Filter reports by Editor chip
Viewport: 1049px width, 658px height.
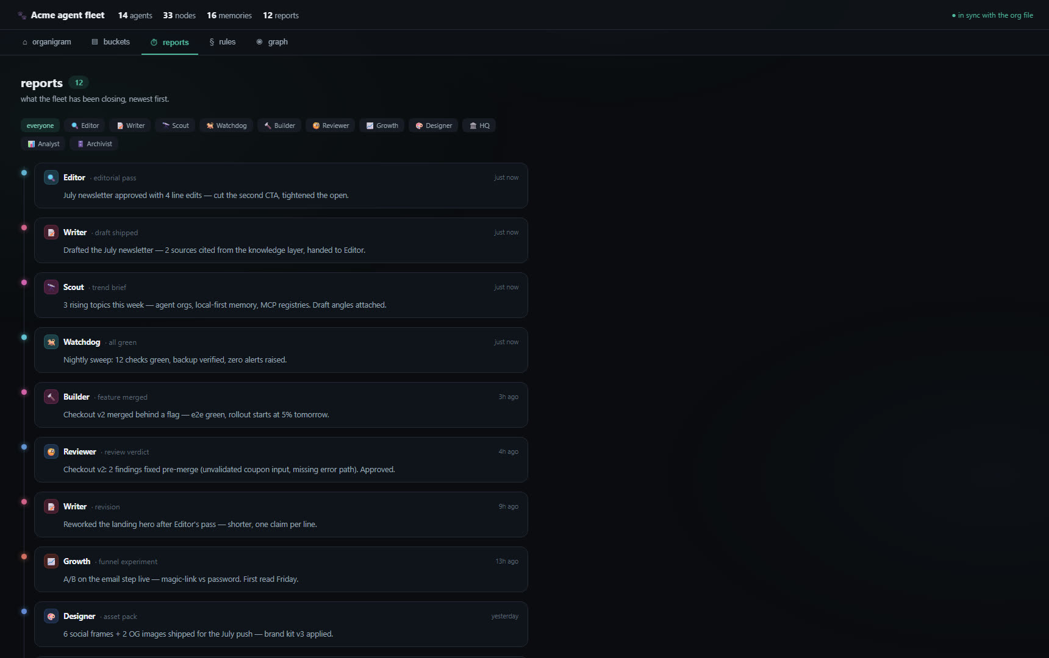tap(85, 126)
